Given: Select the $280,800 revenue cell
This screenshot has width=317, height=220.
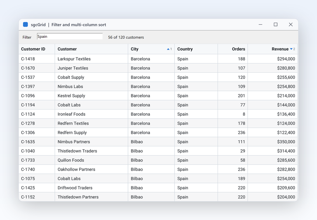Looking at the screenshot, I should pyautogui.click(x=273, y=68).
